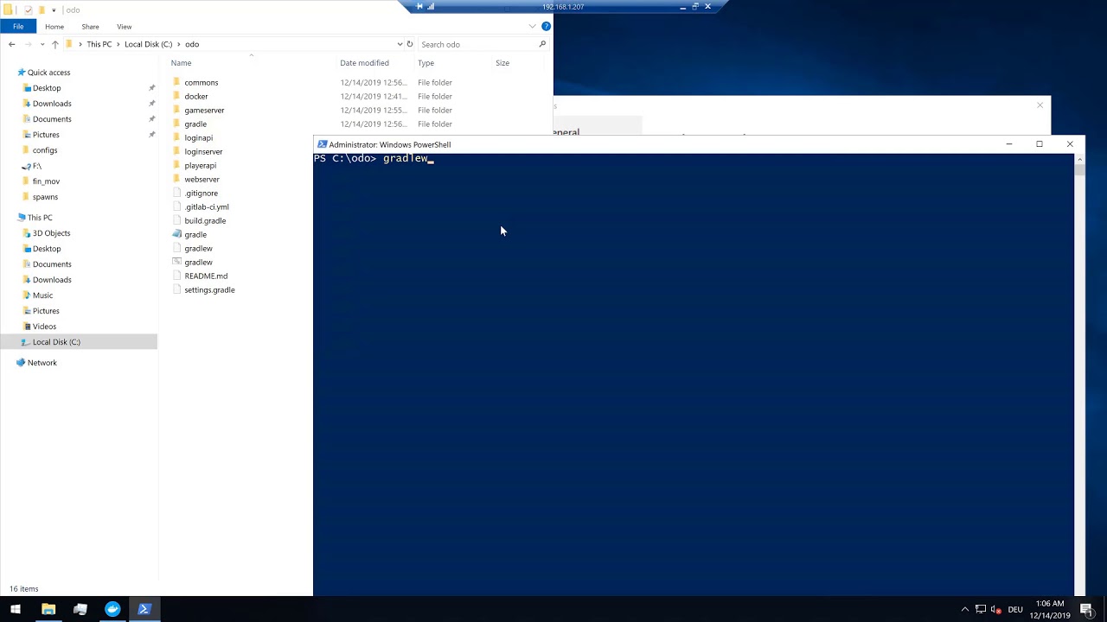This screenshot has height=622, width=1107.
Task: Select Local Disk (C:) in navigation pane
Action: coord(56,342)
